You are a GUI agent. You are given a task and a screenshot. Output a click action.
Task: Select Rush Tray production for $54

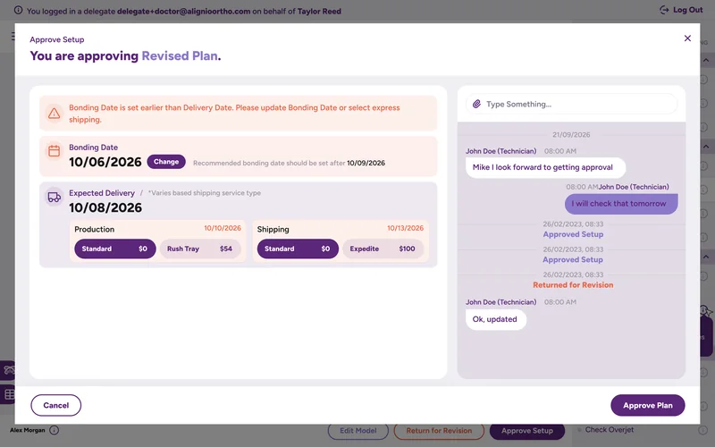tap(199, 249)
